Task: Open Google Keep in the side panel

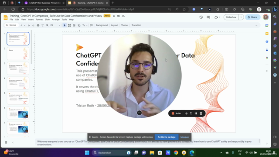Action: pos(267,34)
